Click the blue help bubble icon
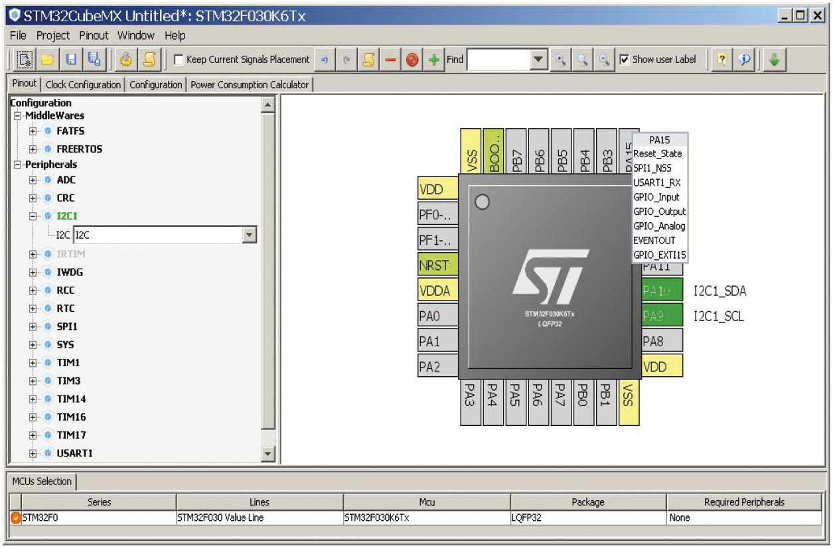The width and height of the screenshot is (833, 548). coord(744,60)
